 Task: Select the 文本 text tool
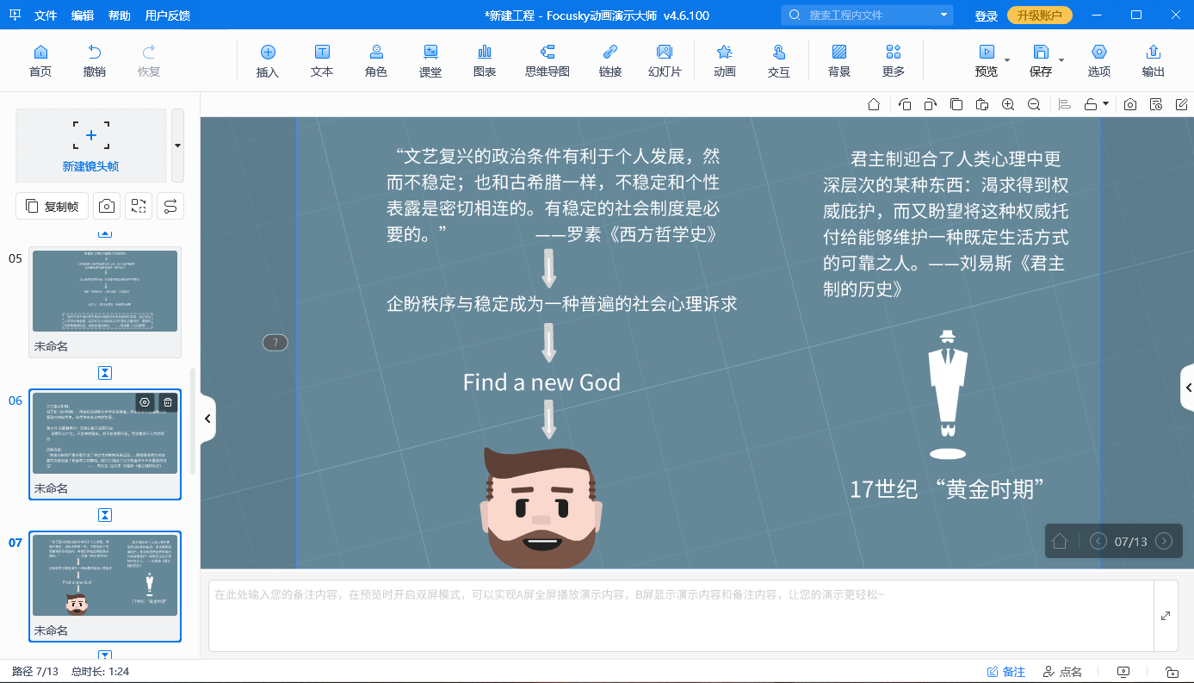322,60
